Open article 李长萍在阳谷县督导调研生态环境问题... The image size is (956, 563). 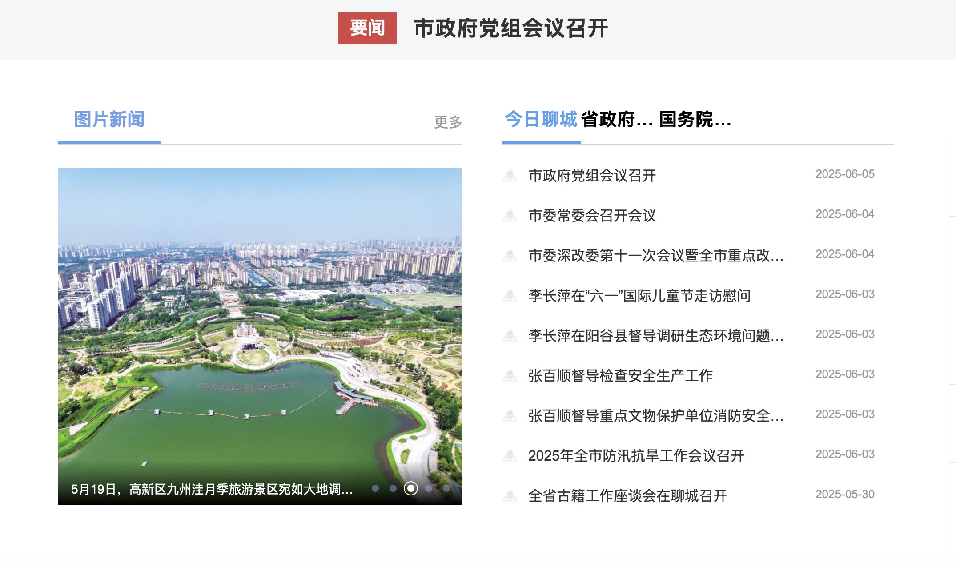[x=656, y=336]
